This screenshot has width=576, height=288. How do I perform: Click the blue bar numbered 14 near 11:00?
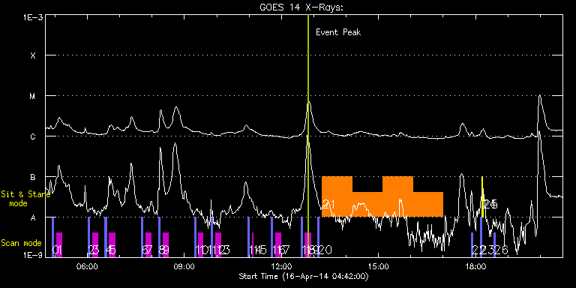click(248, 237)
